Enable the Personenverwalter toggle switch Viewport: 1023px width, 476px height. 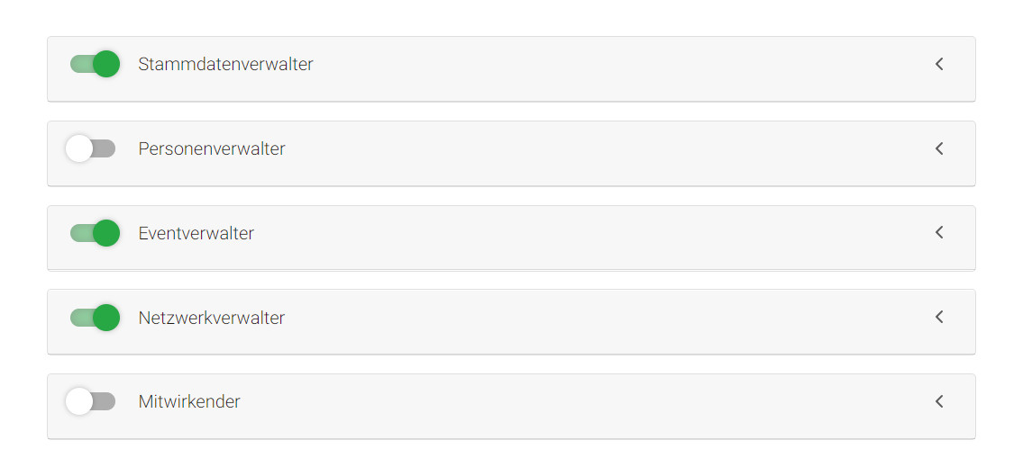91,148
